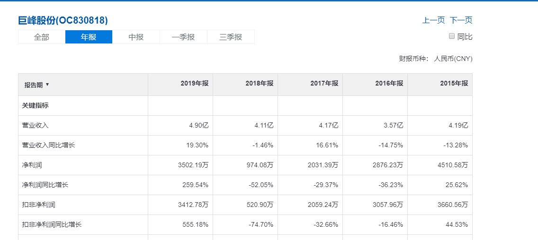Select the 2015年报 column header

(x=454, y=83)
